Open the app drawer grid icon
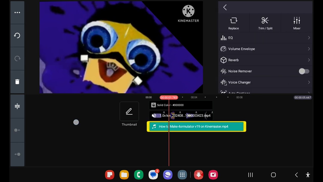This screenshot has width=323, height=182. tap(182, 175)
